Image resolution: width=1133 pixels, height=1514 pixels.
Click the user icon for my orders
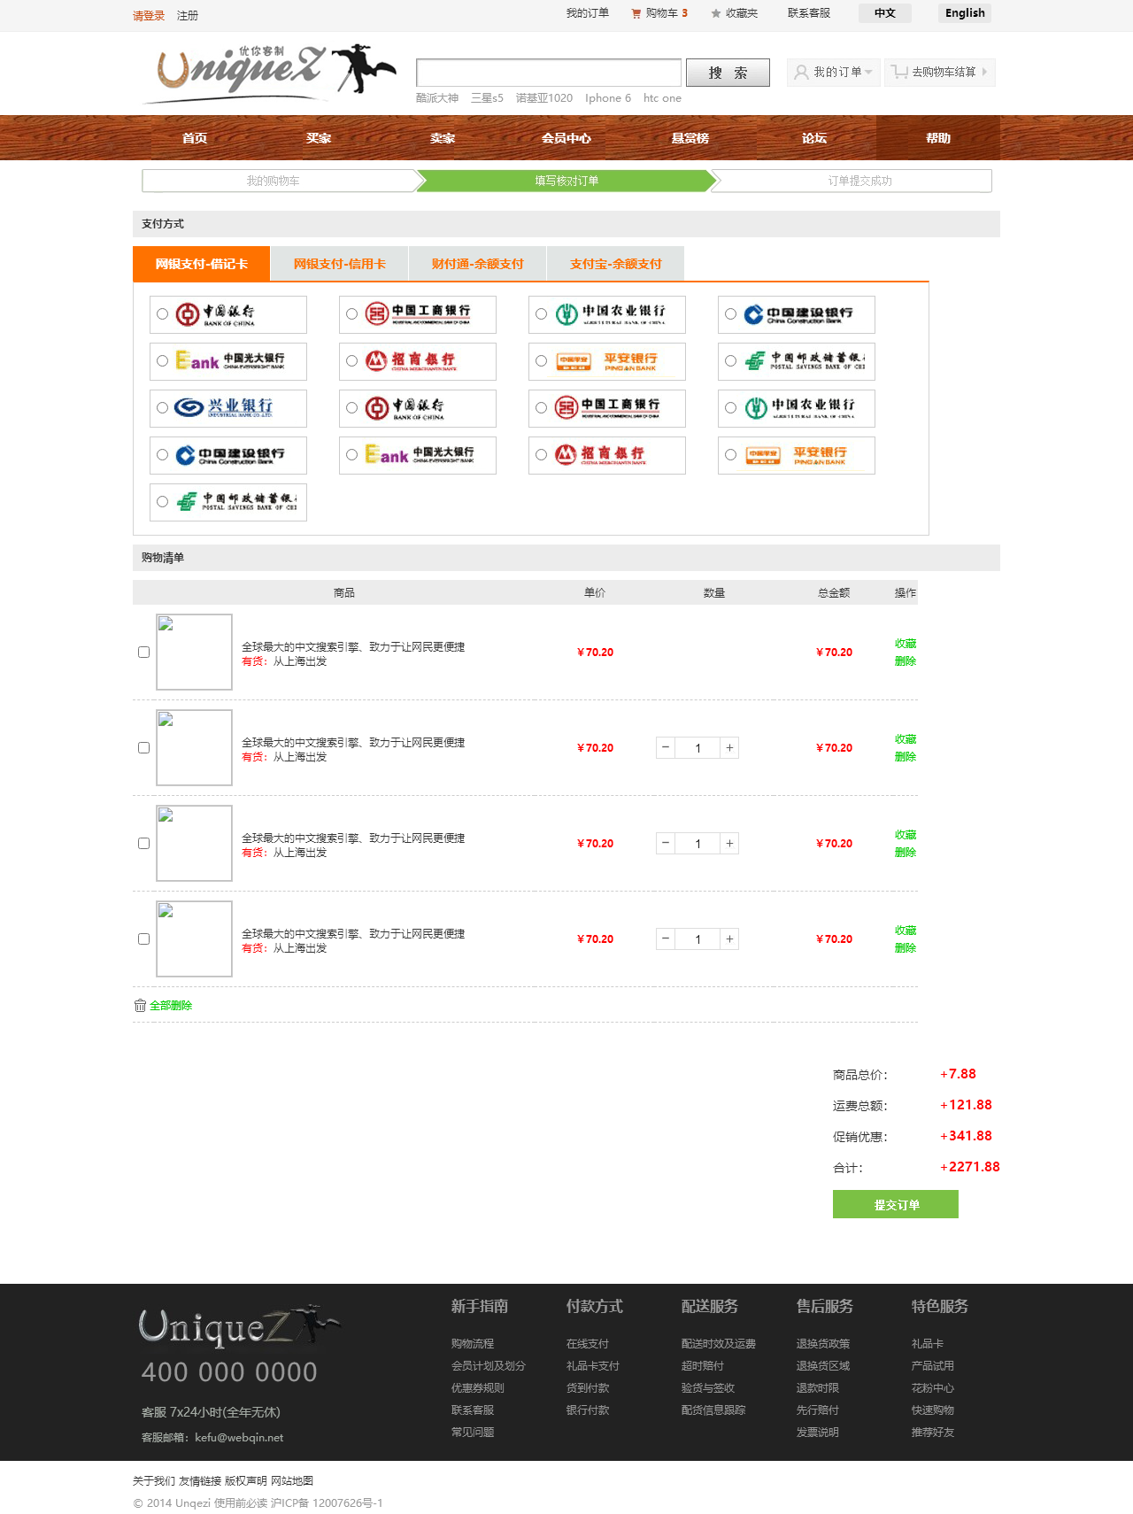click(x=801, y=72)
